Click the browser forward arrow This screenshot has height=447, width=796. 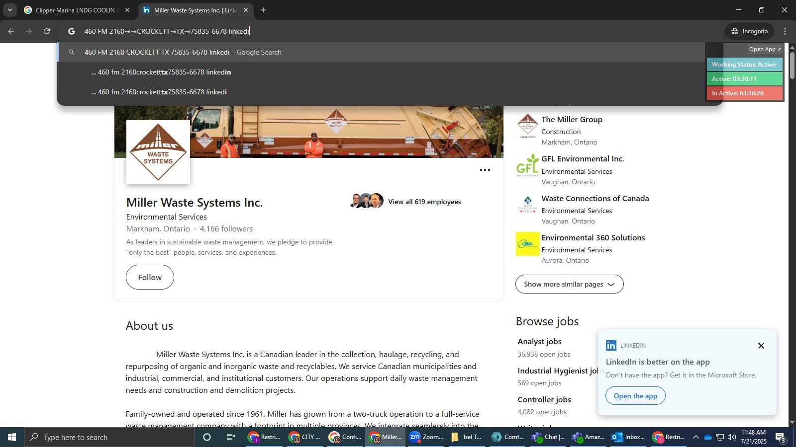pos(29,31)
